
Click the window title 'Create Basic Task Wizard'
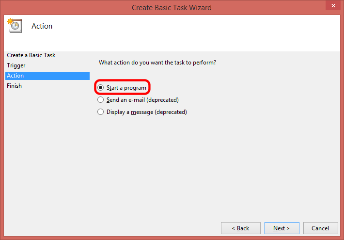tap(172, 8)
